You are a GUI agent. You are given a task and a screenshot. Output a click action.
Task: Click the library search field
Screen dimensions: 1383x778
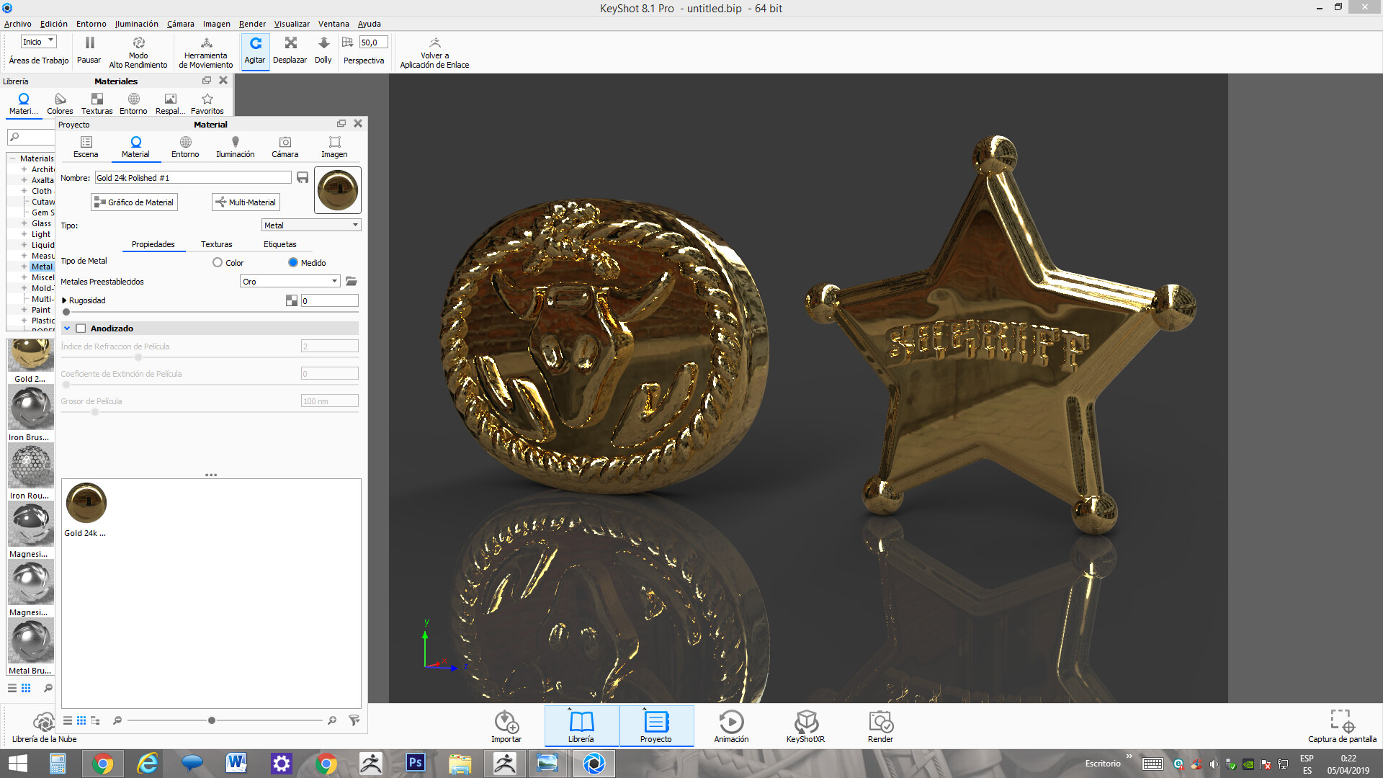[x=31, y=137]
